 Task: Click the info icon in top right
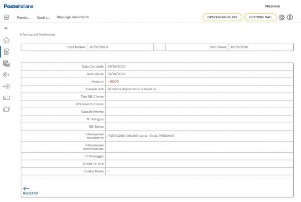(290, 17)
